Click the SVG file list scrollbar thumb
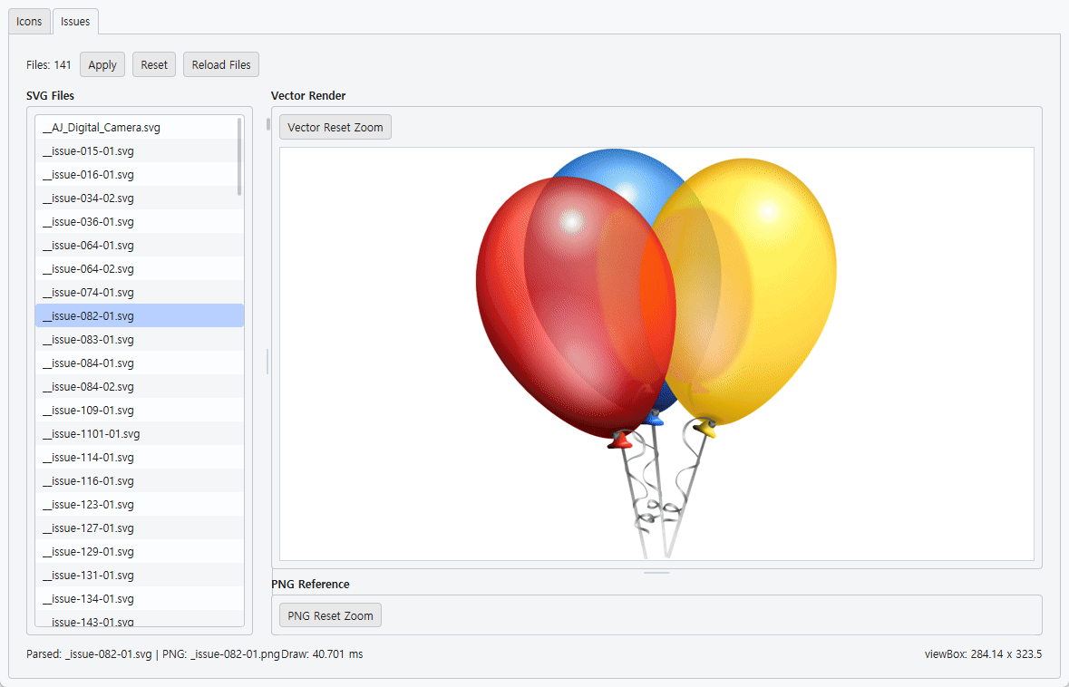The height and width of the screenshot is (687, 1069). [239, 157]
